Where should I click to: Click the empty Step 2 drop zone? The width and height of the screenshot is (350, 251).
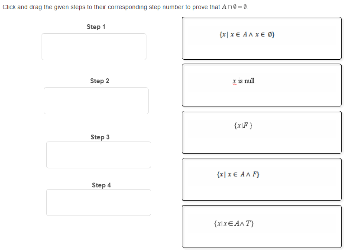tap(96, 100)
